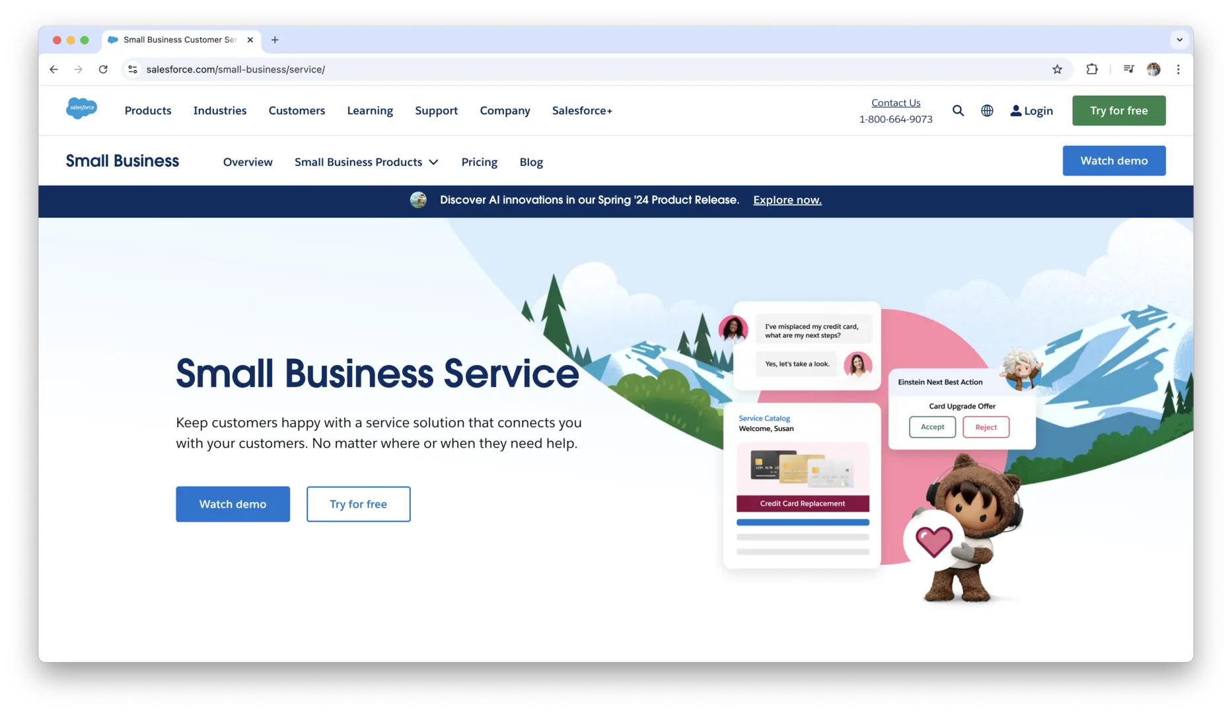Click the Small Business heading link
This screenshot has height=713, width=1232.
coord(122,161)
